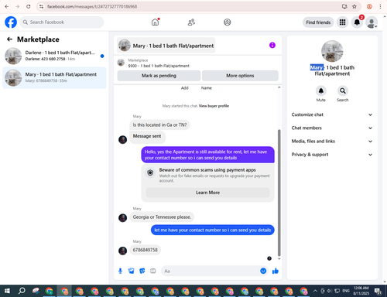Viewport: 387px width, 297px height.
Task: Click the 'Message sent' bubble
Action: point(147,136)
